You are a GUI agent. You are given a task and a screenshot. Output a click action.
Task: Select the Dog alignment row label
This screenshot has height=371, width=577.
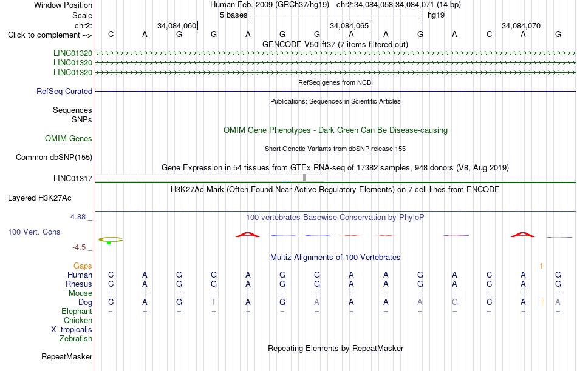pos(86,302)
